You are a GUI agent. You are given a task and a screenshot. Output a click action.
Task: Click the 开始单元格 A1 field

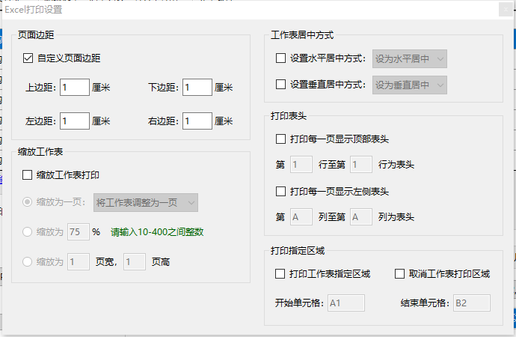346,303
